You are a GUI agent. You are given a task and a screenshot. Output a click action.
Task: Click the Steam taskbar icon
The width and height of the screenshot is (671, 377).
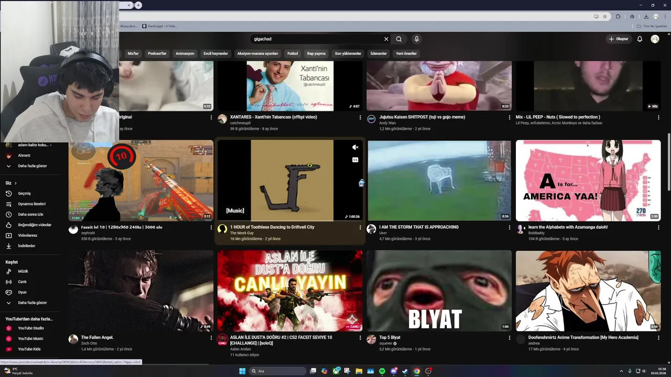(405, 371)
